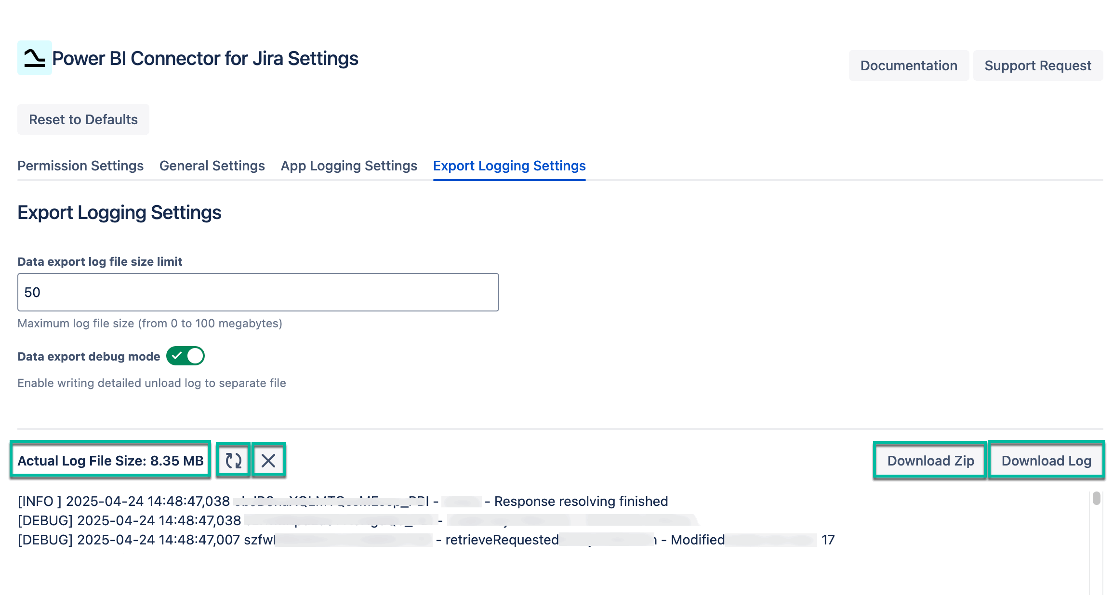Click the Actual Log File Size label

click(110, 461)
